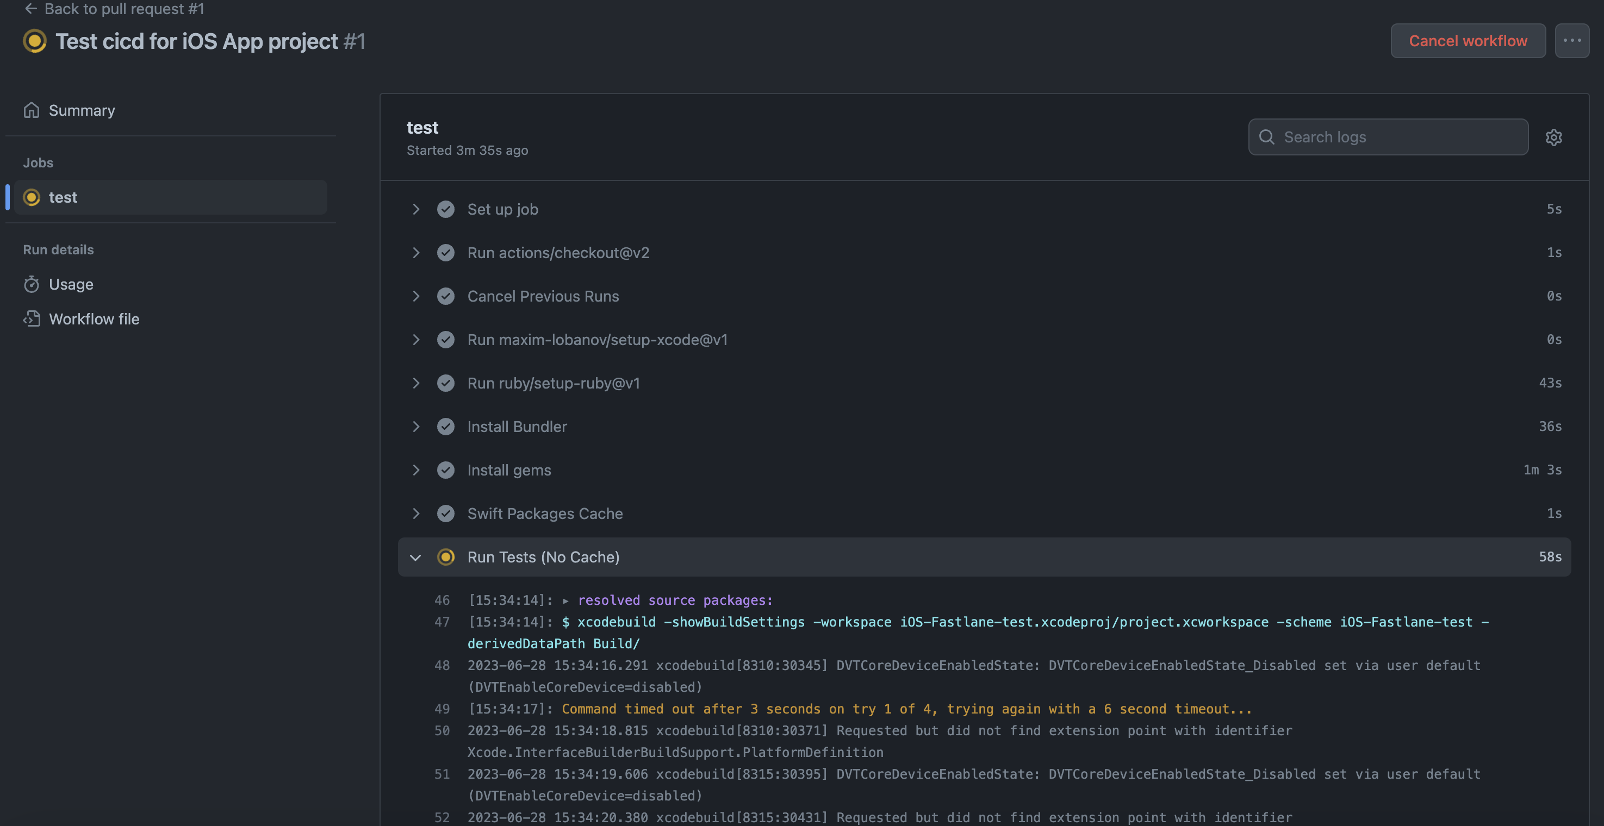
Task: Open the Summary page in sidebar
Action: click(x=82, y=110)
